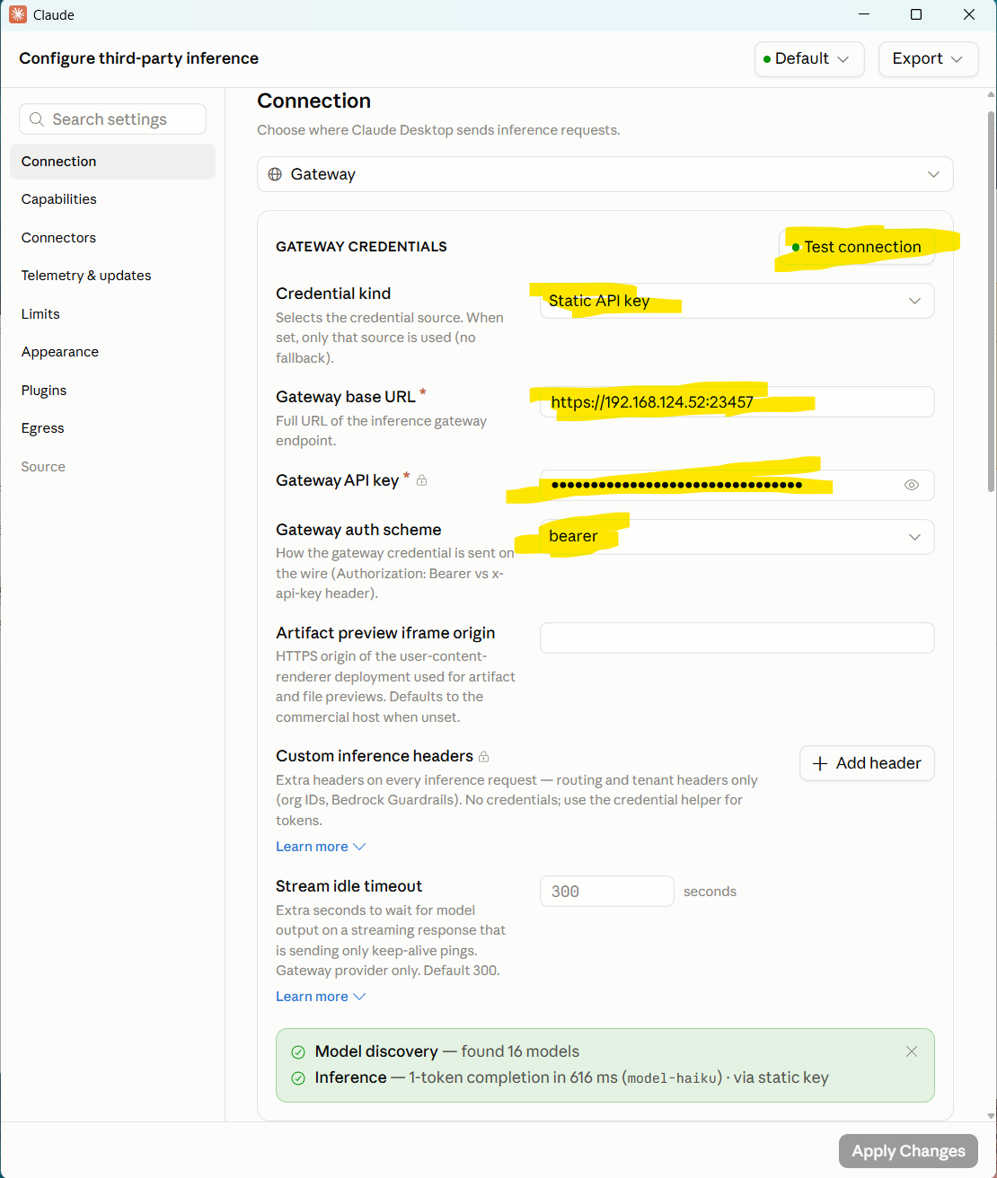The image size is (997, 1178).
Task: Click the GATEWAY CREDENTIALS heading
Action: (x=361, y=247)
